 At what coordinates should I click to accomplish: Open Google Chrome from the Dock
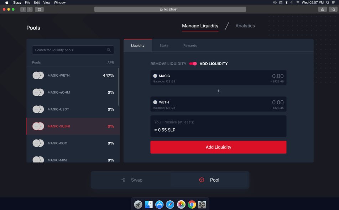click(x=192, y=204)
